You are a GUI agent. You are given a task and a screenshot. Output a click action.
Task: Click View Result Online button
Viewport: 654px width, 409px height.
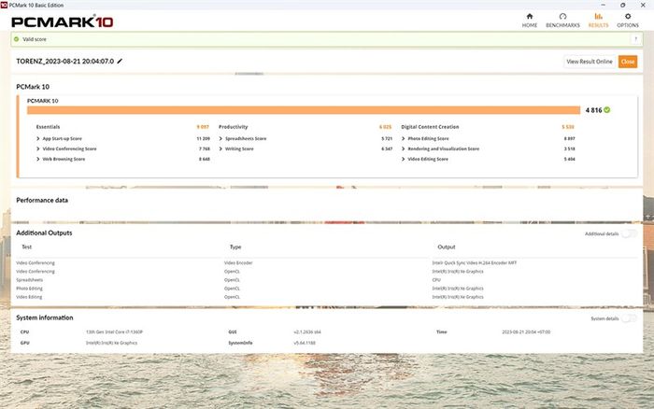tap(589, 62)
